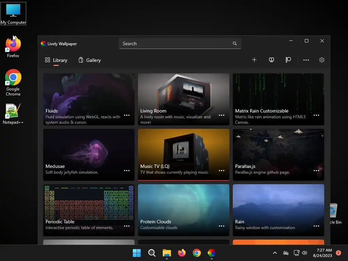Open Google Chrome from the taskbar
Viewport: 348px width, 261px height.
[197, 253]
